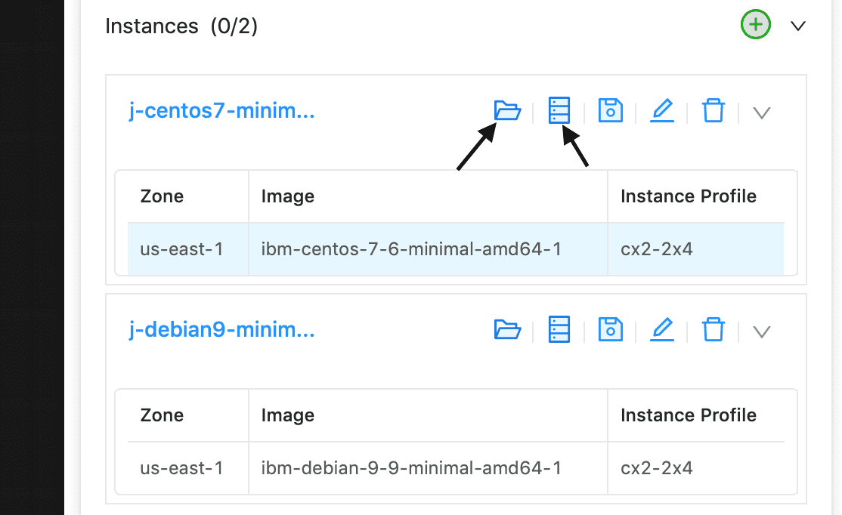Select the ibm-debian-9-9-minimal-amd64-1 table row
Screen dimensions: 842x515
[456, 467]
